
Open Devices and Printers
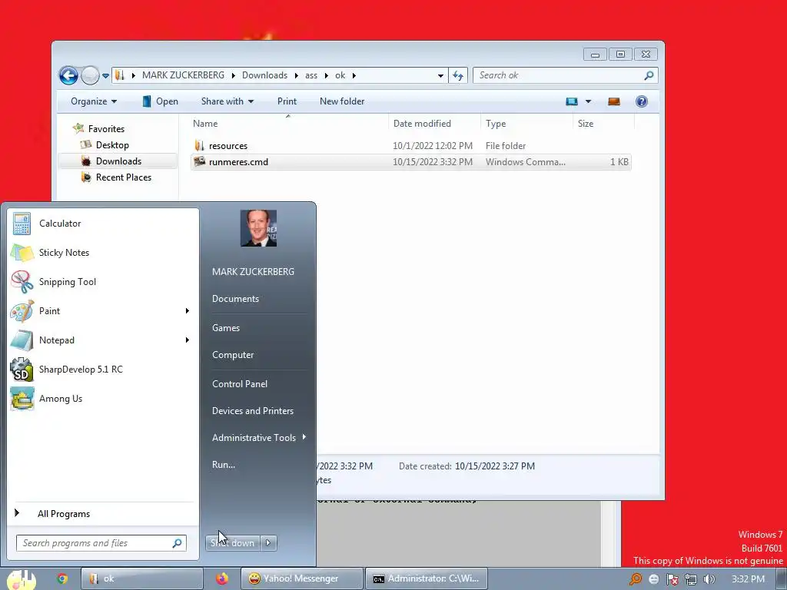(x=252, y=411)
